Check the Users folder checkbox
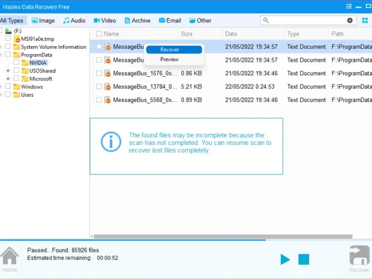This screenshot has height=279, width=372. (x=8, y=94)
